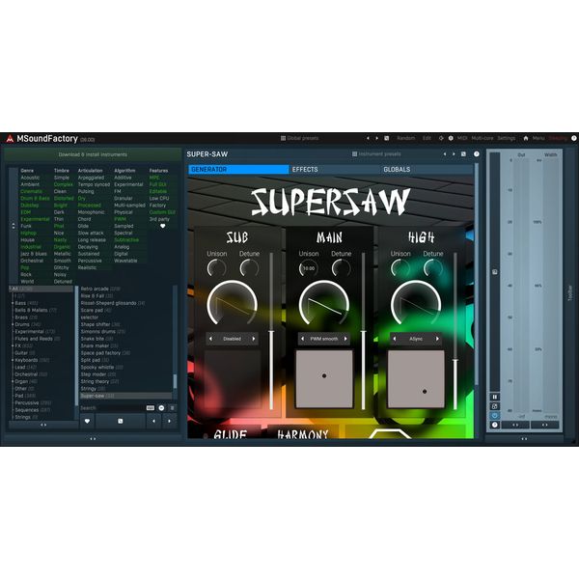Click Download & install instruments button
Image resolution: width=579 pixels, height=579 pixels.
pyautogui.click(x=93, y=154)
